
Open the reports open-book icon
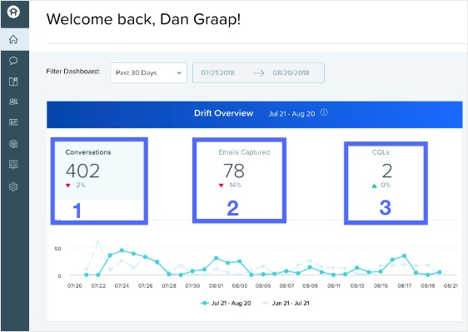point(13,165)
